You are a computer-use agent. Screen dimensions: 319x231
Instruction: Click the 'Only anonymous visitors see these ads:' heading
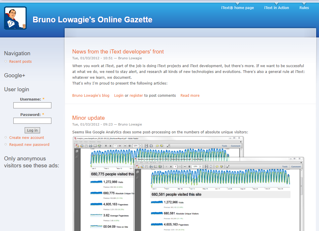[32, 162]
